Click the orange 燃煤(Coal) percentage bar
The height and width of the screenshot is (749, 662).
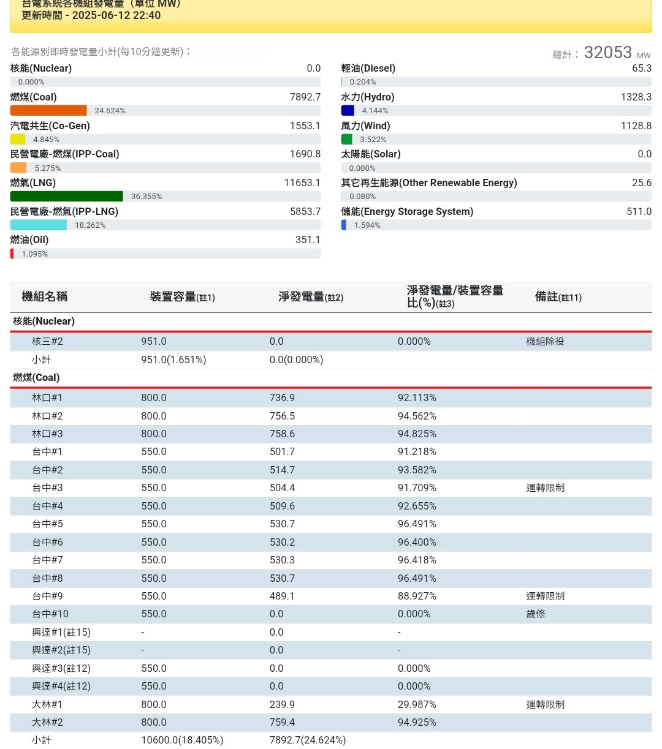pos(48,110)
